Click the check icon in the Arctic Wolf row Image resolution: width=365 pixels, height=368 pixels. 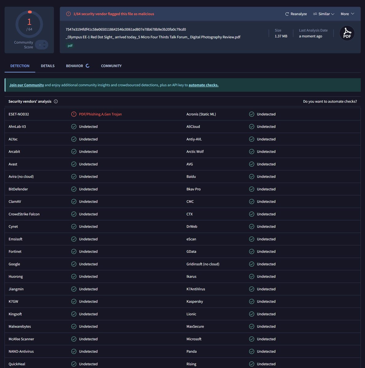pyautogui.click(x=252, y=151)
